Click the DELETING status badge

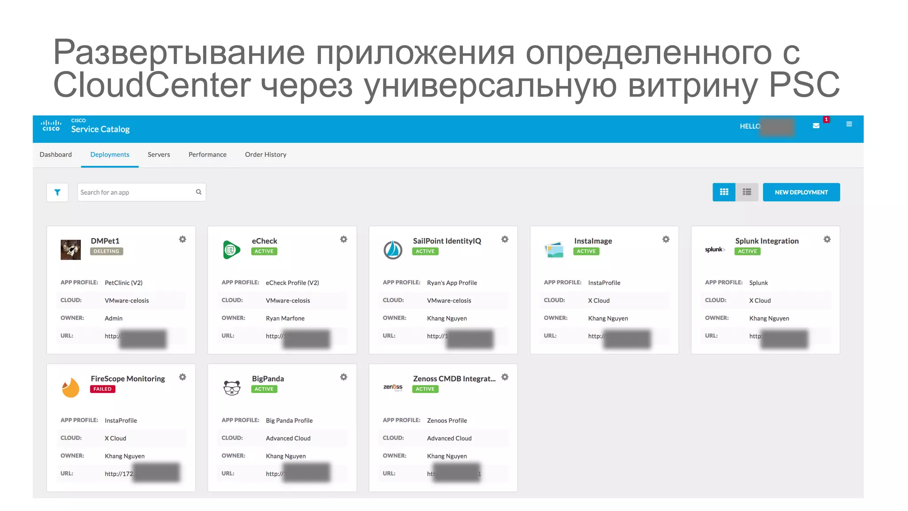point(106,252)
